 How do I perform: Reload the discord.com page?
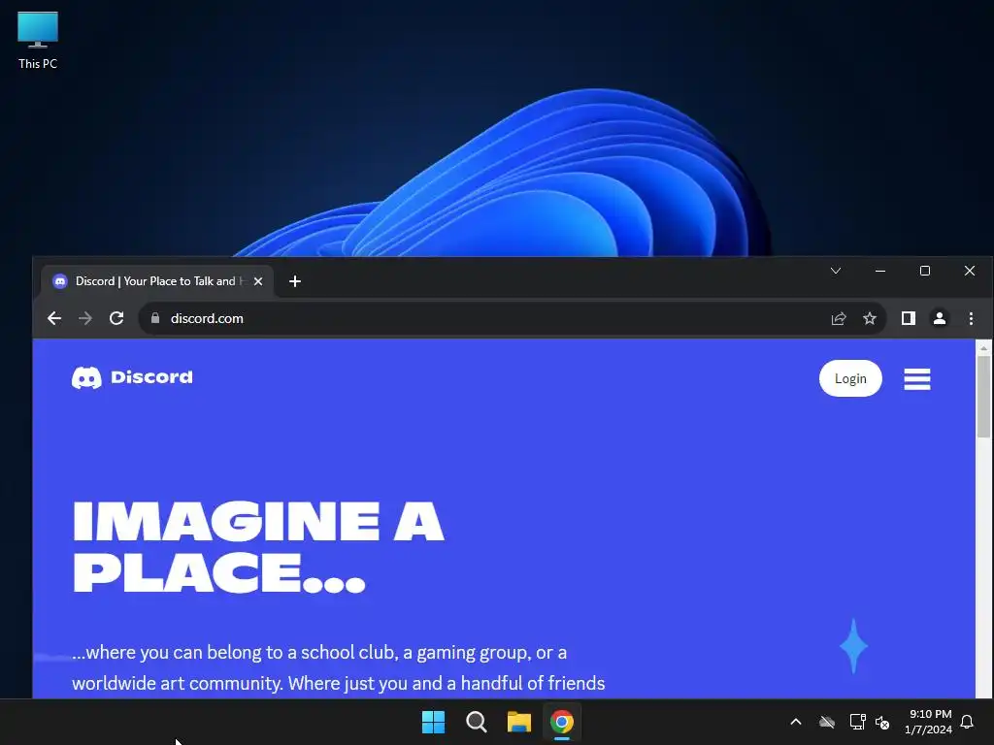click(116, 318)
